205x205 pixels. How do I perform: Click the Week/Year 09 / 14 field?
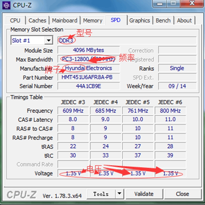tap(177, 86)
